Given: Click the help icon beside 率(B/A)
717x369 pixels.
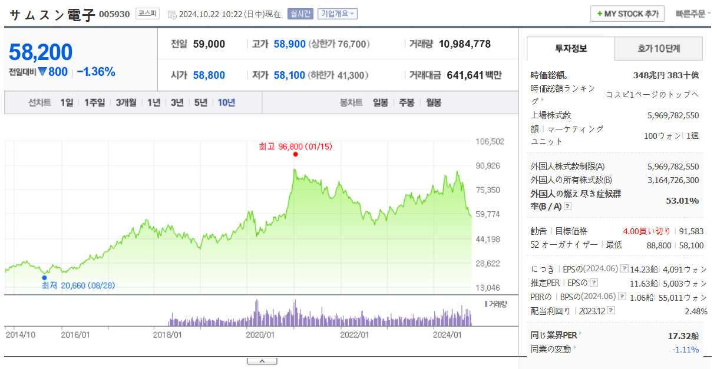Looking at the screenshot, I should tap(567, 207).
